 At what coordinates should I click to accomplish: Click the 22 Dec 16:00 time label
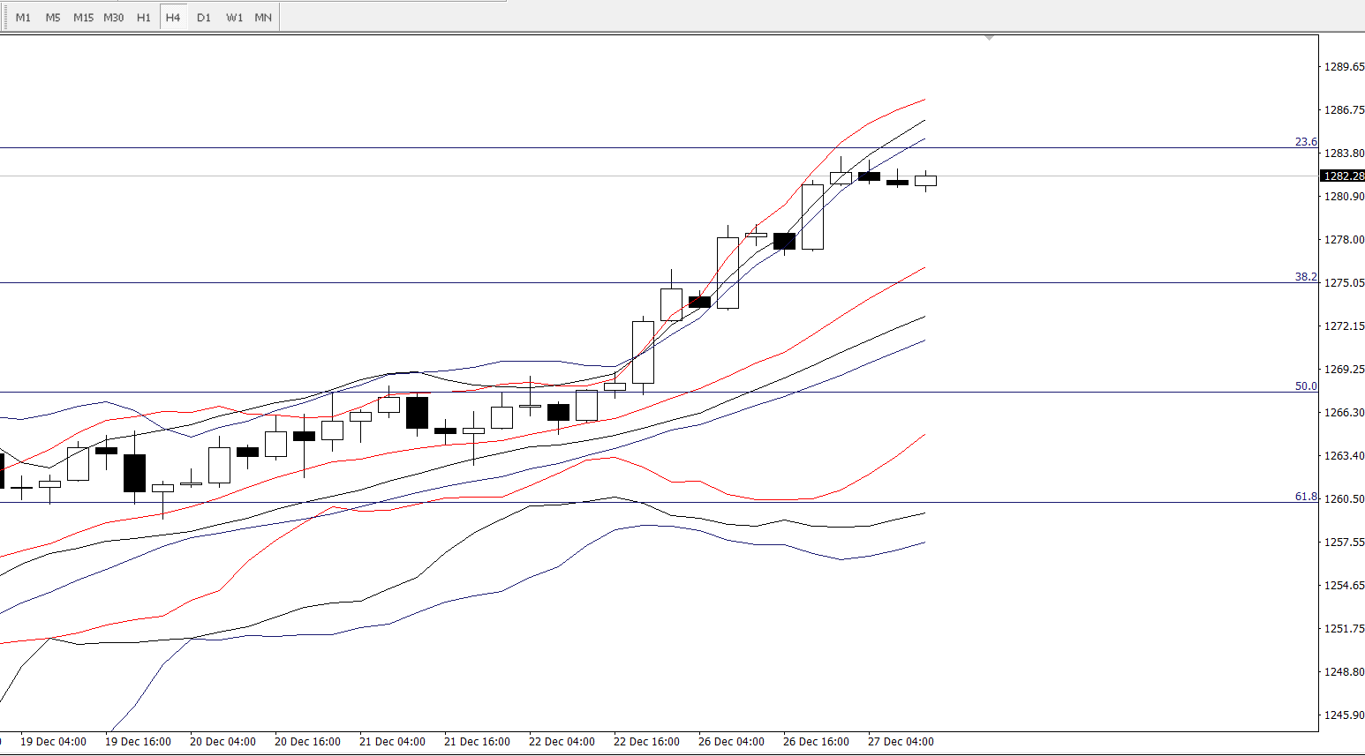[646, 742]
